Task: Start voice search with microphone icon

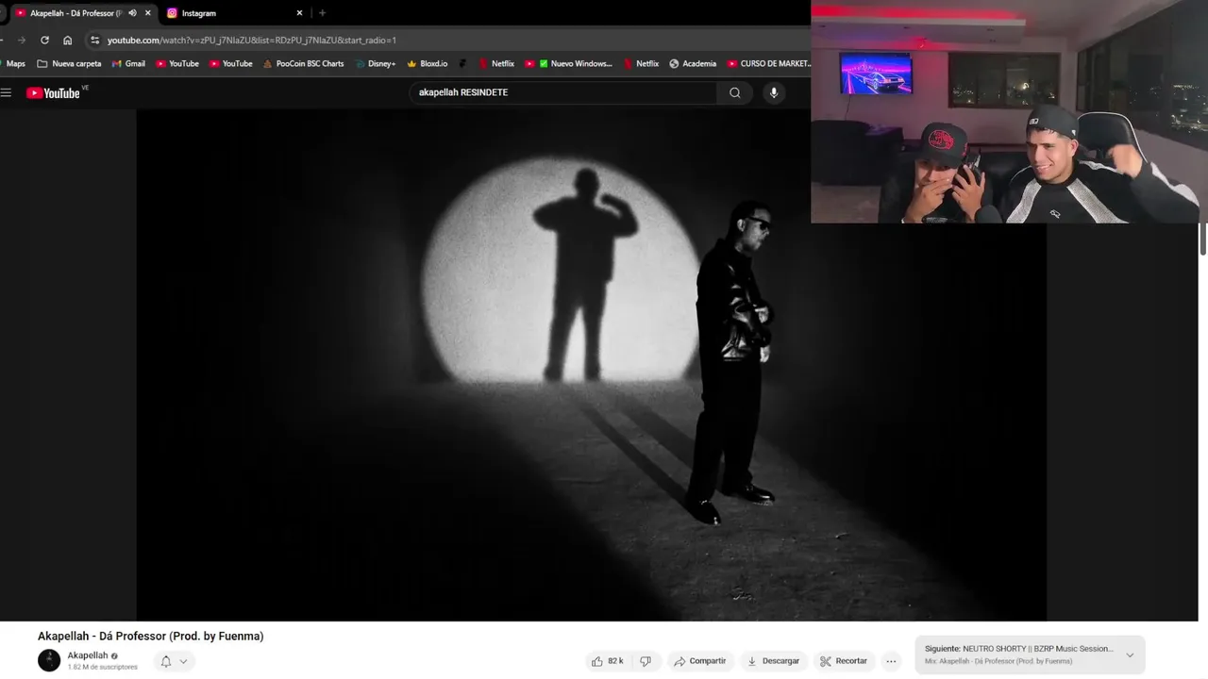Action: [x=774, y=92]
